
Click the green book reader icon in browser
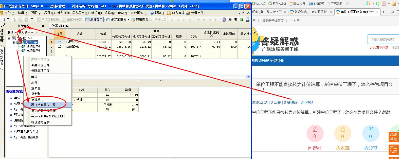[378, 4]
